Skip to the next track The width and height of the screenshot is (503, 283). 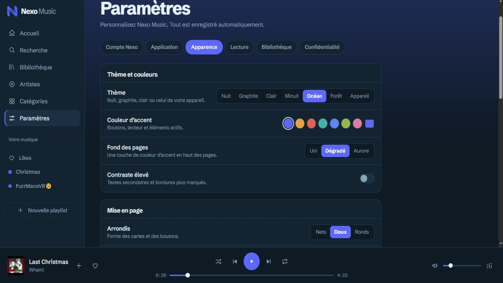click(x=268, y=261)
